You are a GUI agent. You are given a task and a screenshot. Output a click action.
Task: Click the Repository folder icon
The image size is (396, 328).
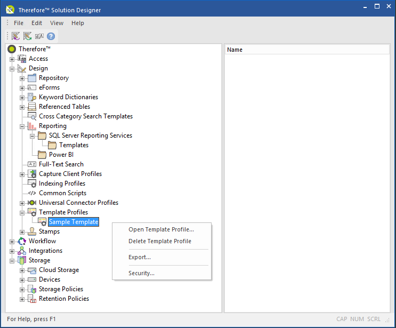point(32,78)
